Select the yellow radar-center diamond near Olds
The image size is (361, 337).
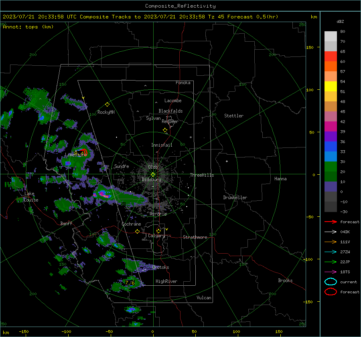(153, 175)
